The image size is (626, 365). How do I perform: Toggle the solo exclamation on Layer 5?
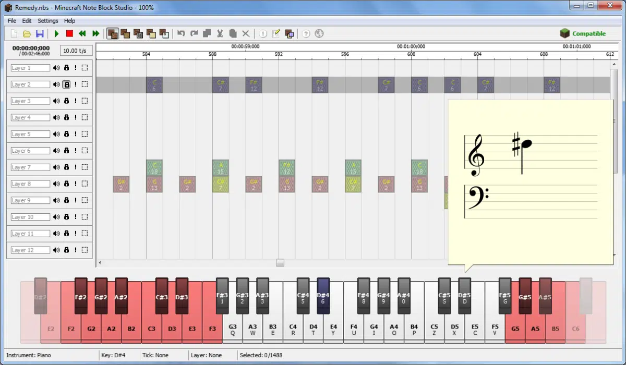click(75, 134)
